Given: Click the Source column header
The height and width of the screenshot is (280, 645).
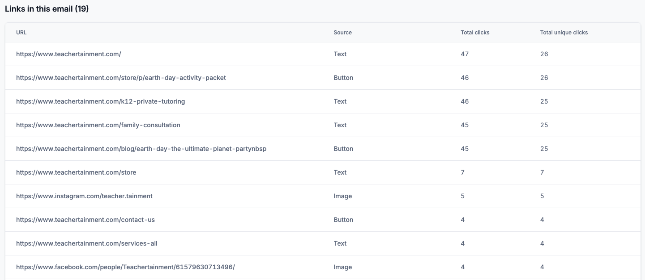Looking at the screenshot, I should 342,33.
